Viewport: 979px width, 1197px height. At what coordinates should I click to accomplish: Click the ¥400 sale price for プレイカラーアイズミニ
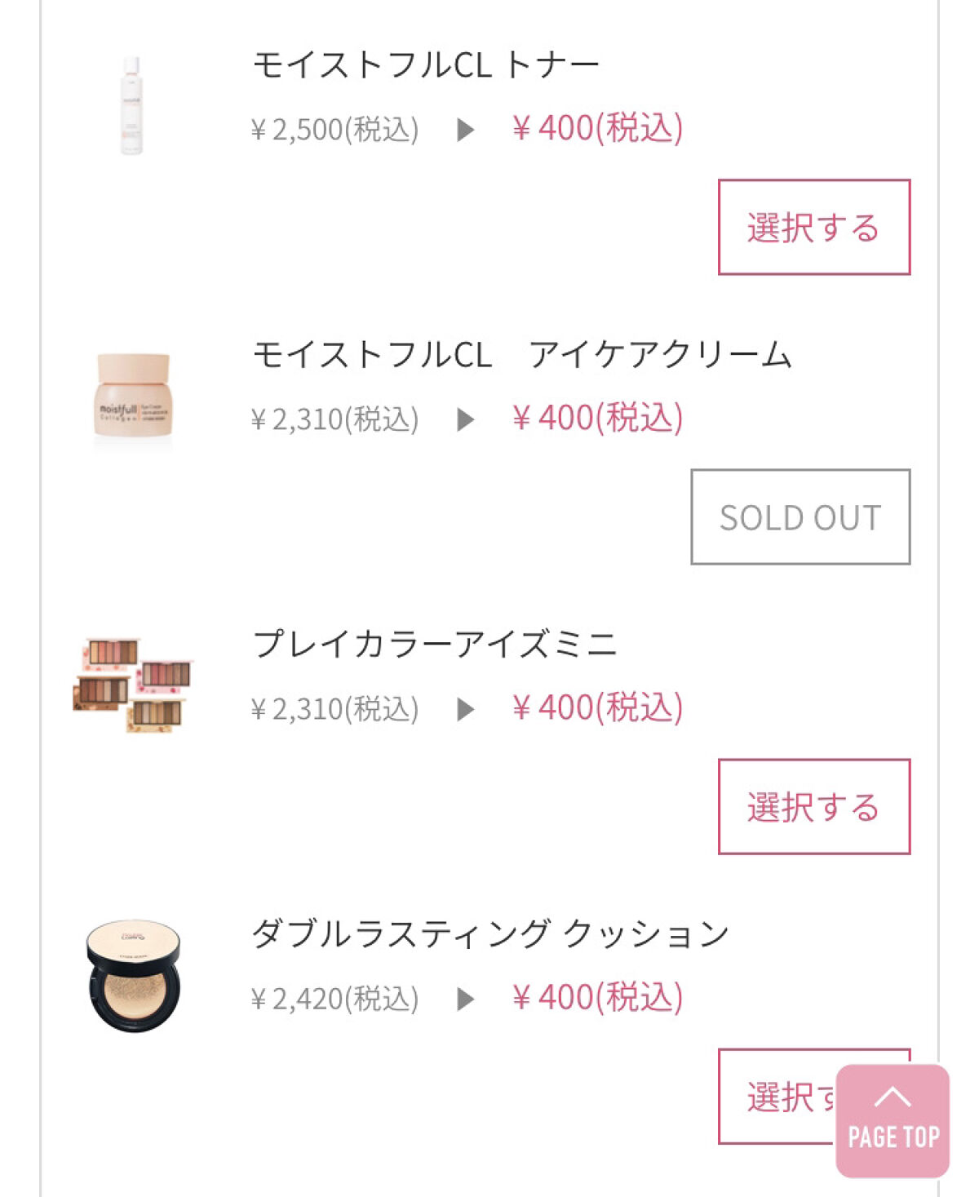(x=597, y=708)
